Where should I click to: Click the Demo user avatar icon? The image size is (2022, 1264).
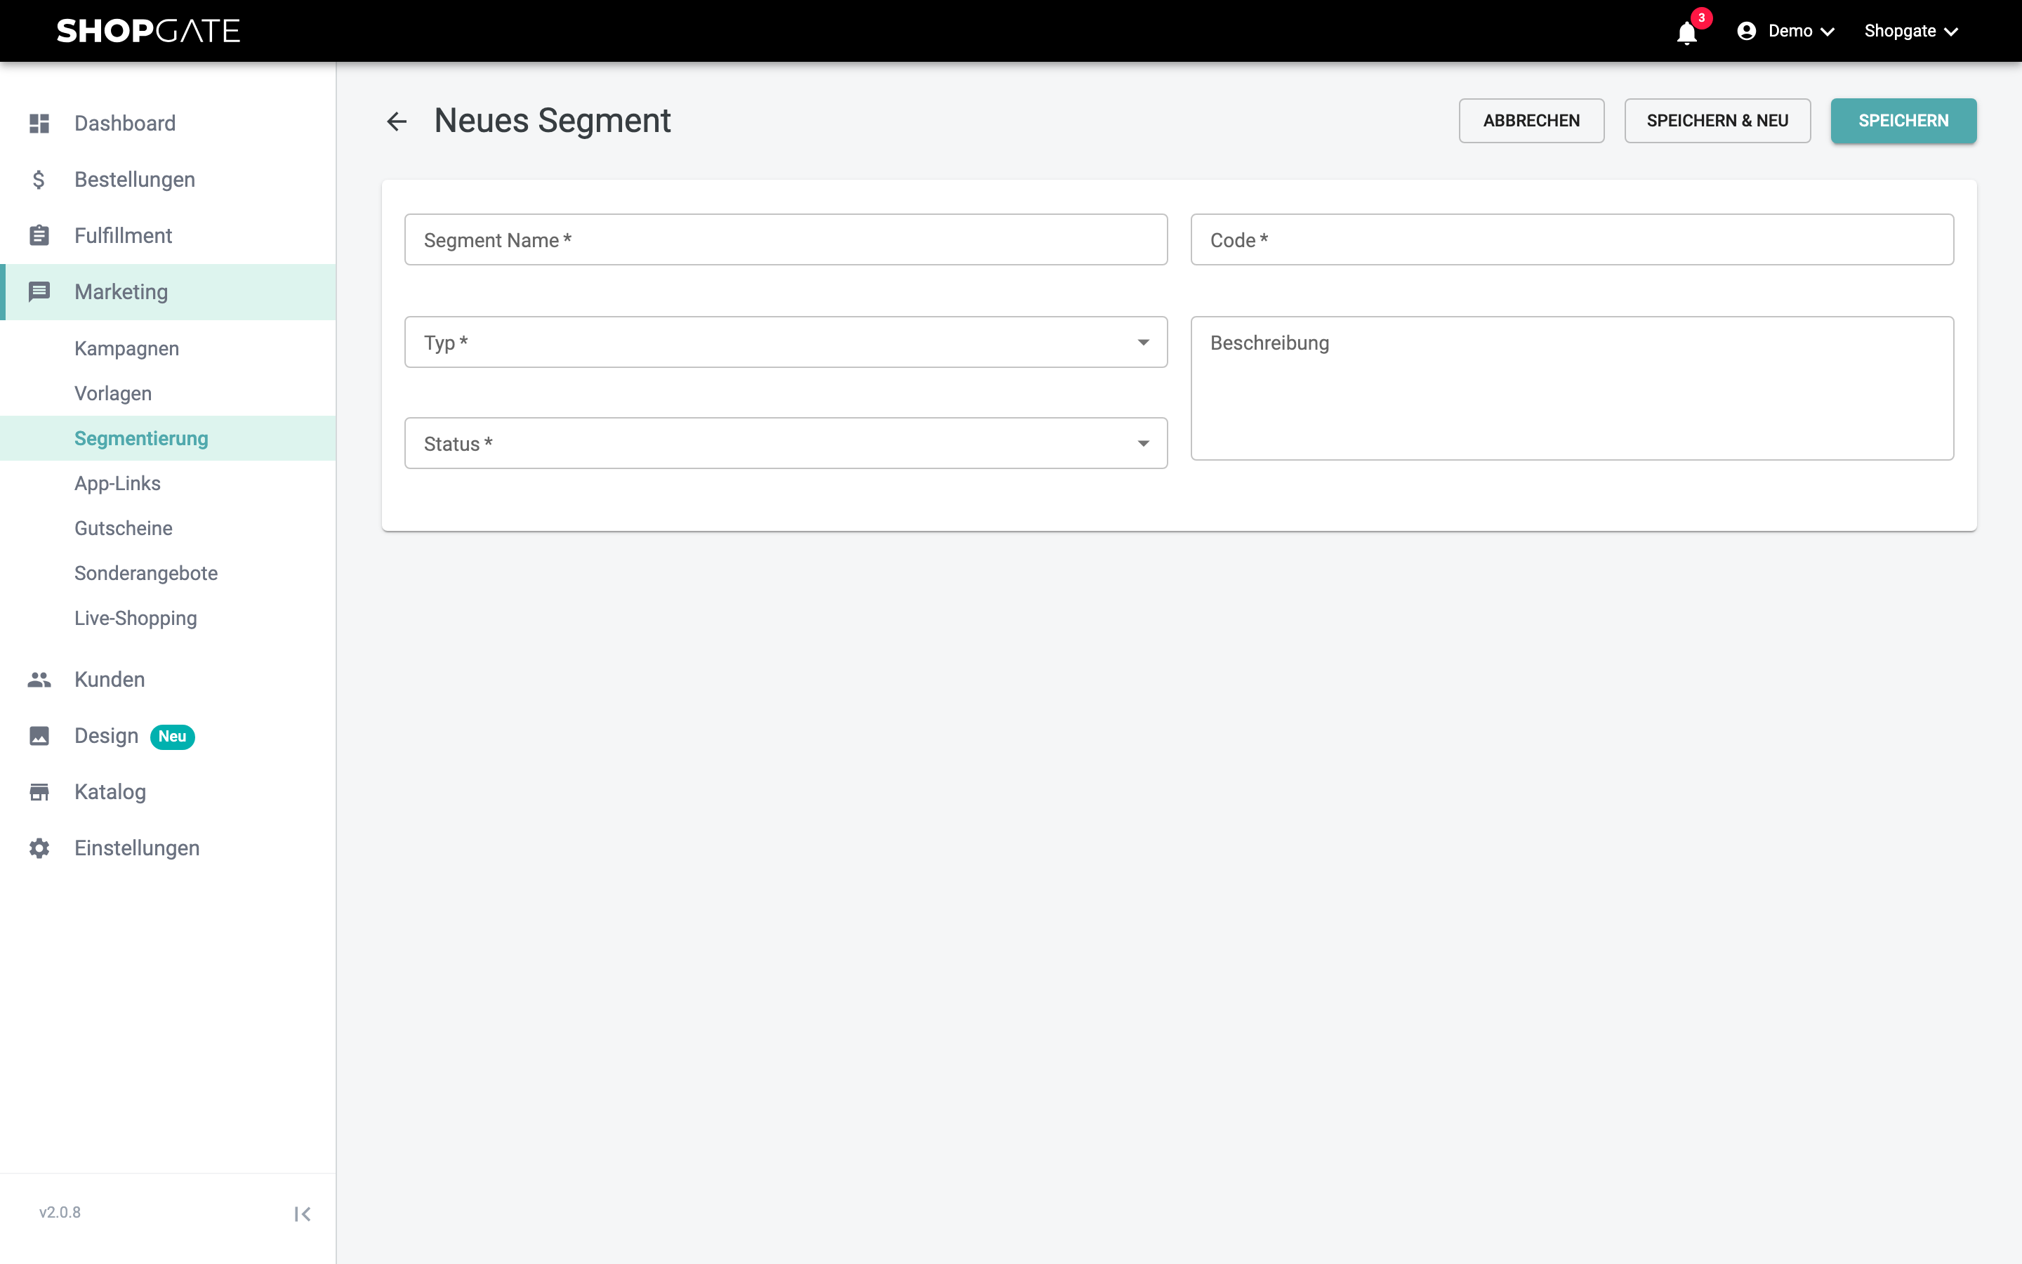pos(1746,31)
